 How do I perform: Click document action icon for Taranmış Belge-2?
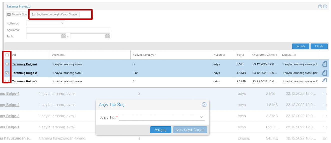[x=324, y=73]
